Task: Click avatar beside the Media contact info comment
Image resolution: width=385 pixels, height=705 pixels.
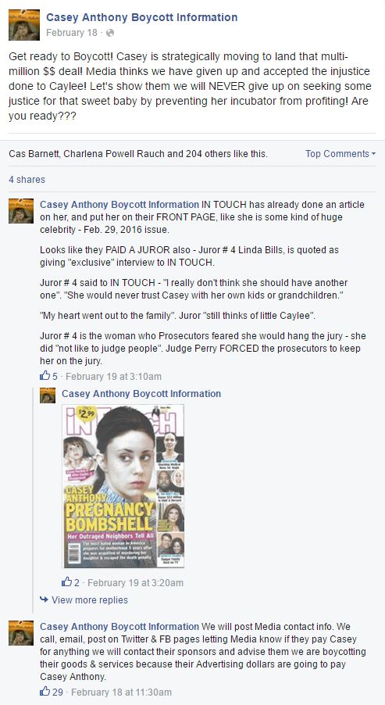Action: tap(21, 633)
